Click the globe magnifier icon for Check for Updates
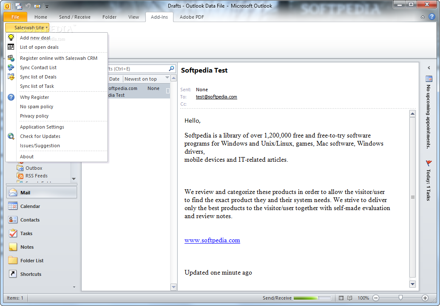440x306 pixels. pyautogui.click(x=11, y=136)
